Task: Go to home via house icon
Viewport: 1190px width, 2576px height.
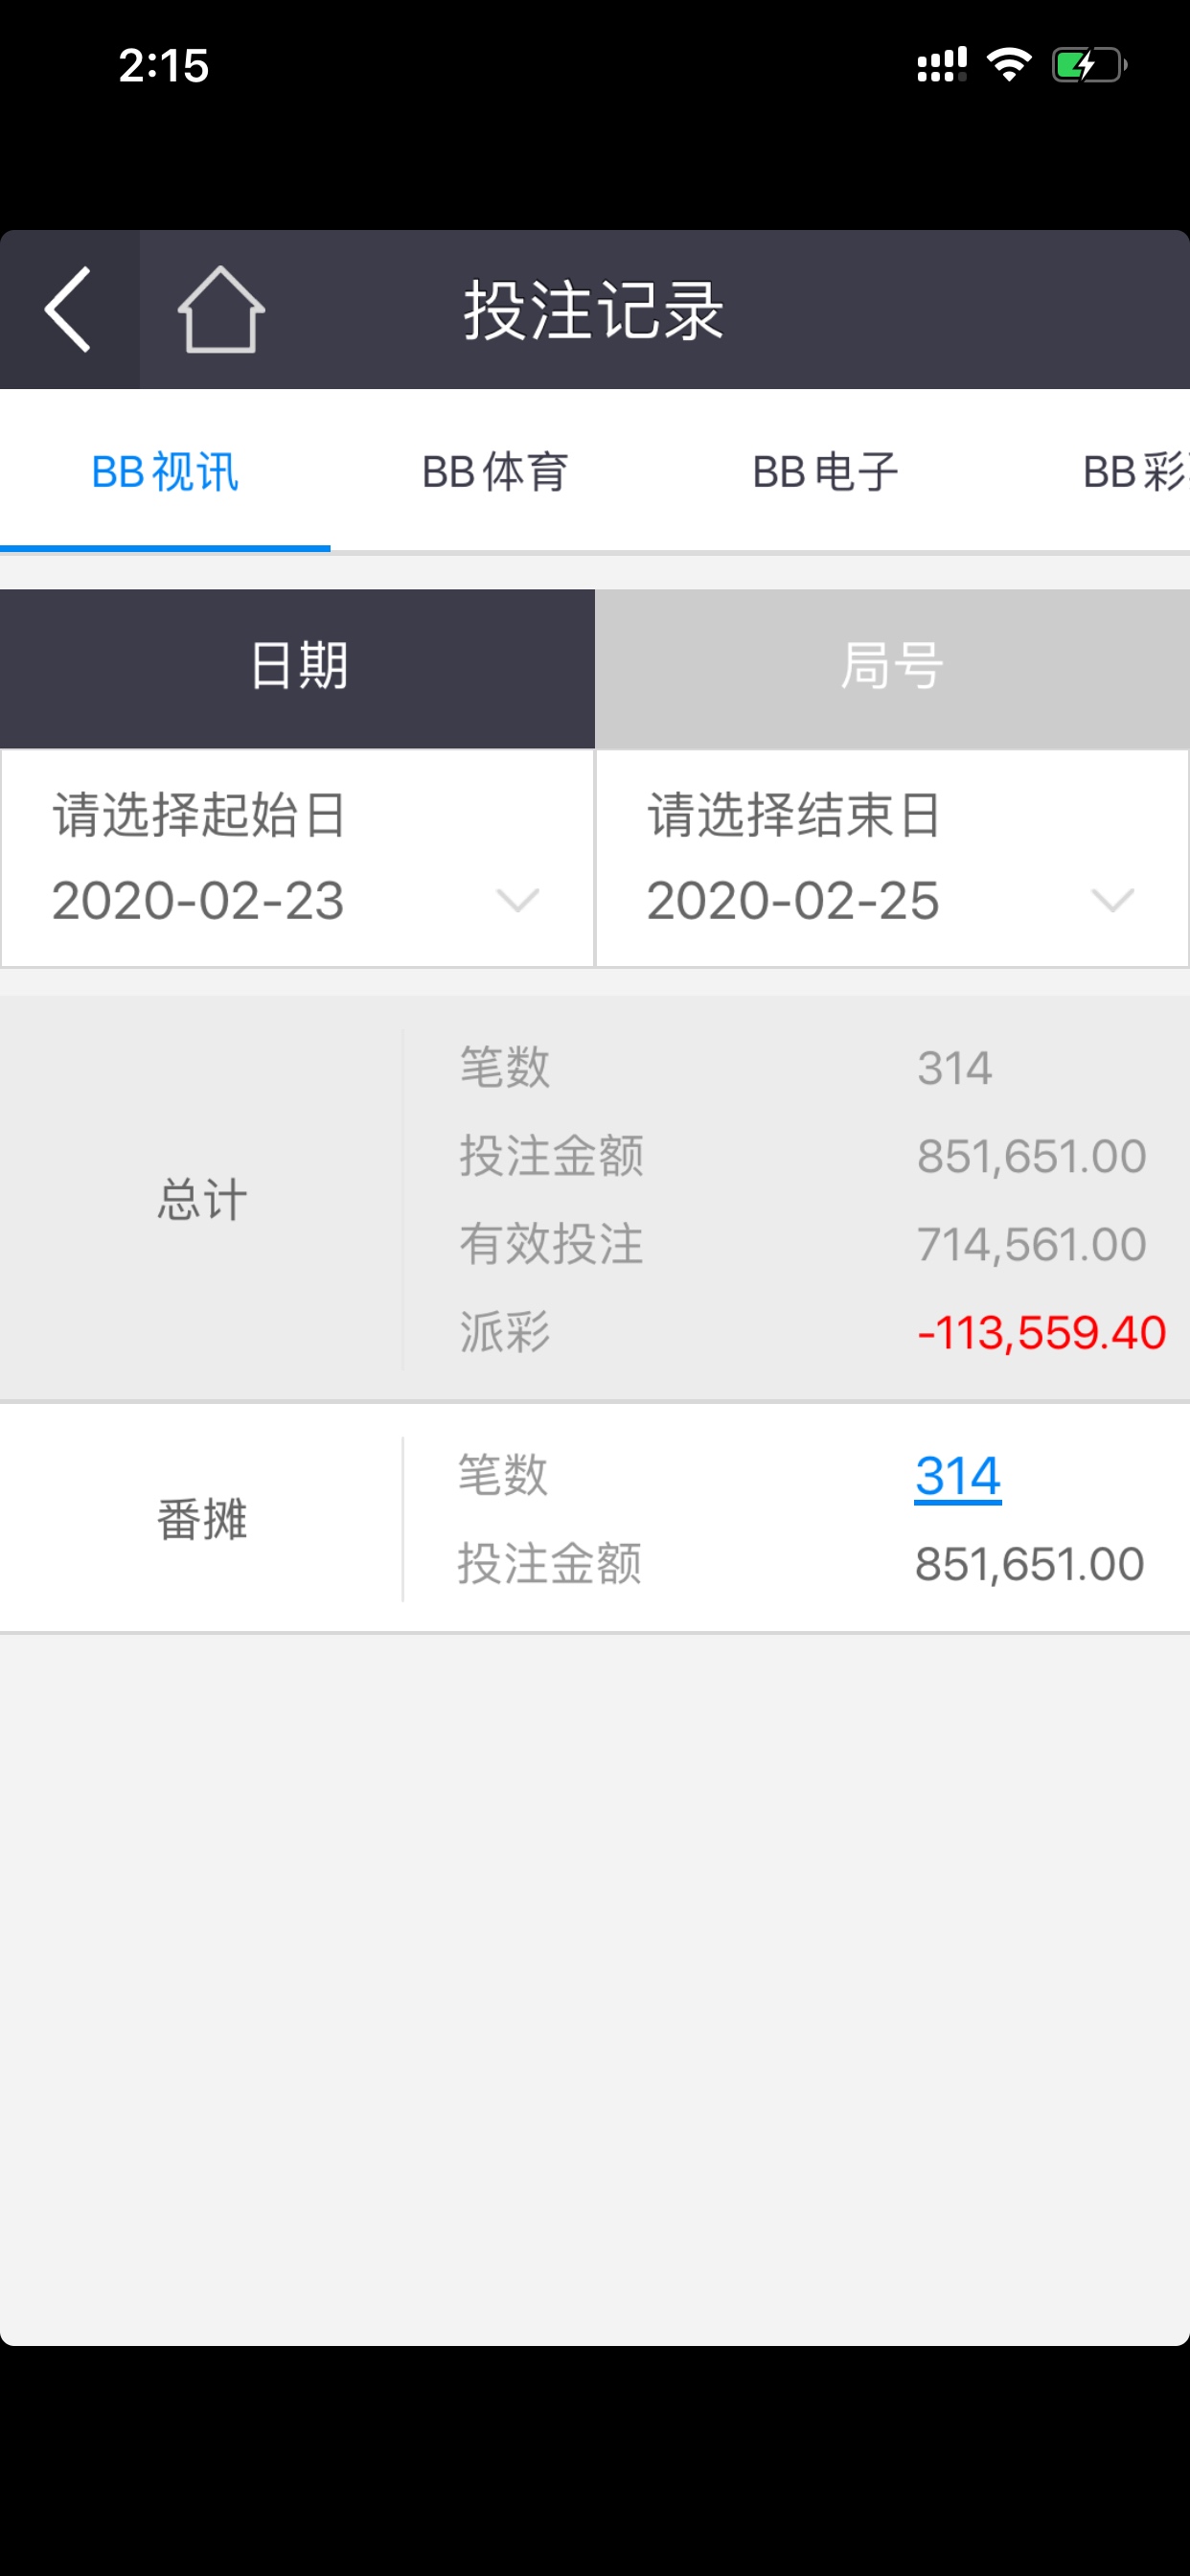Action: point(221,310)
